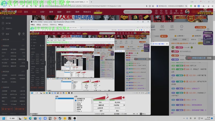Screen dimensions: 215x121
Task: Open the browser hamburger menu
Action: (x=213, y=6)
